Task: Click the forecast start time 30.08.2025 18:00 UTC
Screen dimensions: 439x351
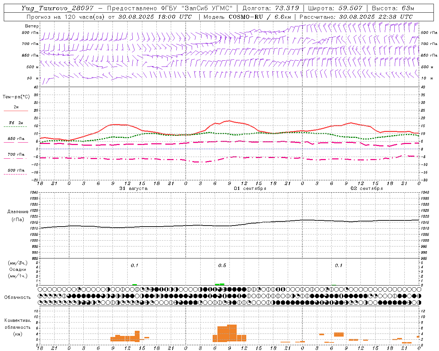Action: [155, 17]
